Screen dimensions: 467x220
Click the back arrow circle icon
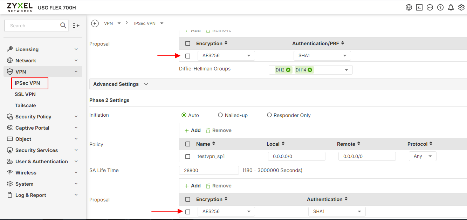(95, 23)
